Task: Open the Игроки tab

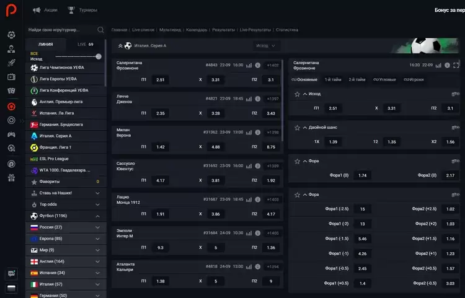Action: pos(414,79)
